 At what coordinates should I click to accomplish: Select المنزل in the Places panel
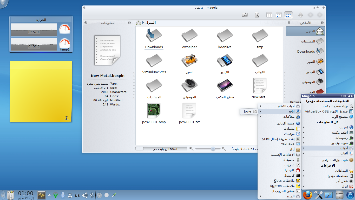point(305,31)
